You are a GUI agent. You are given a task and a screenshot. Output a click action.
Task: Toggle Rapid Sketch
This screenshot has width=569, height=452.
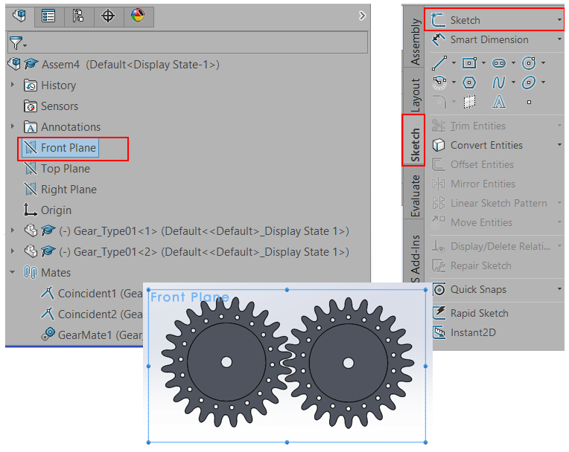(470, 313)
